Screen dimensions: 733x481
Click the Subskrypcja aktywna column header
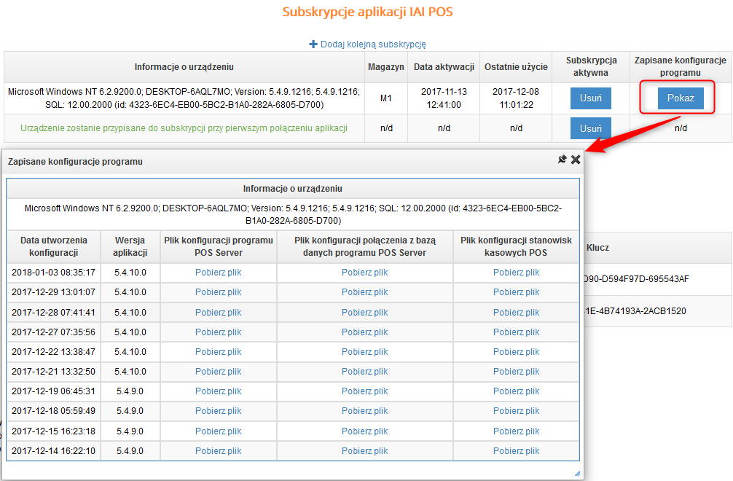pyautogui.click(x=591, y=66)
